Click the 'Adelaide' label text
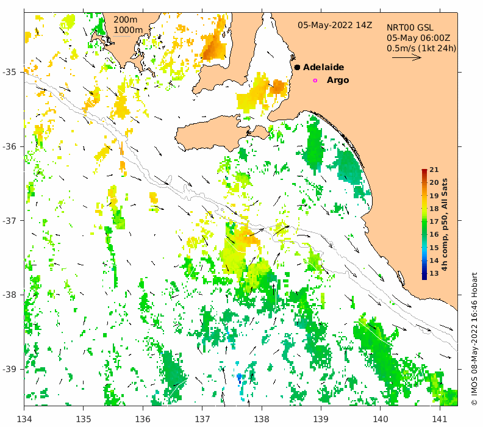Viewport: 483px width, 427px height. [323, 67]
